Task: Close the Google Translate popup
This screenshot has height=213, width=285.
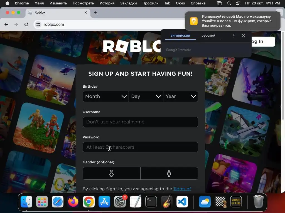Action: click(x=243, y=35)
